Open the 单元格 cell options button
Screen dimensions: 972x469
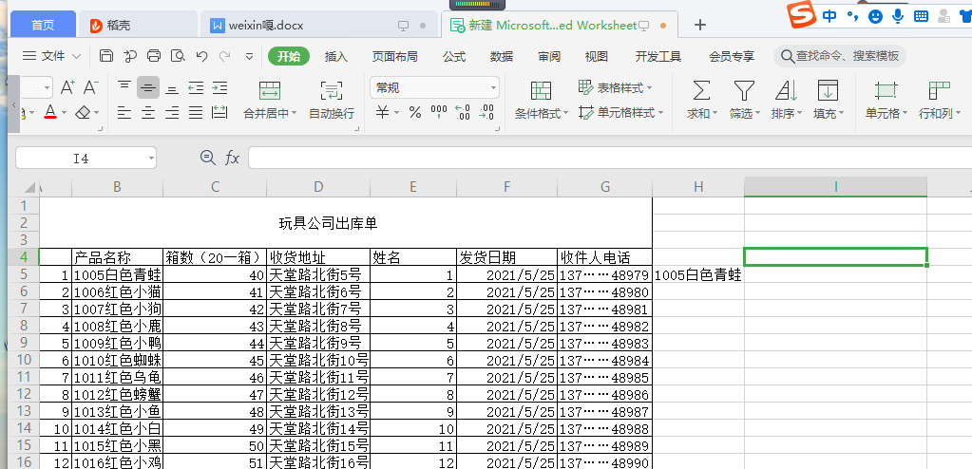[886, 101]
